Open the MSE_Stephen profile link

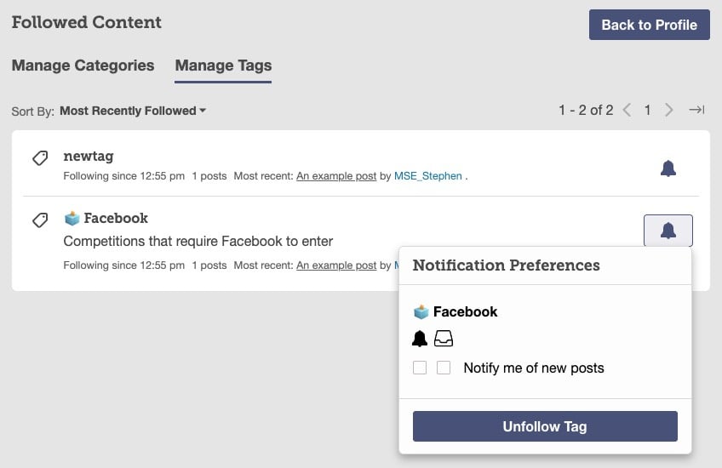coord(428,176)
